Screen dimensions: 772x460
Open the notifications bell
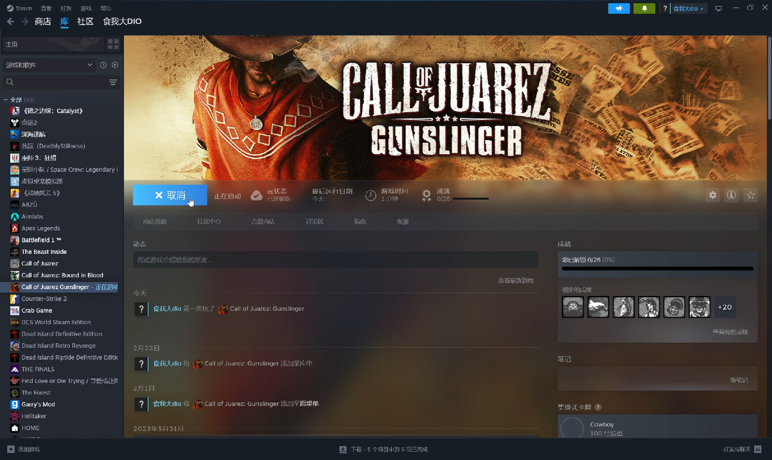point(644,8)
